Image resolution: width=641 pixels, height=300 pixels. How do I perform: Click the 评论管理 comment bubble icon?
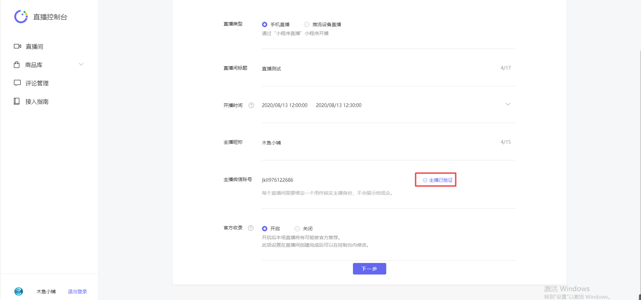[17, 83]
